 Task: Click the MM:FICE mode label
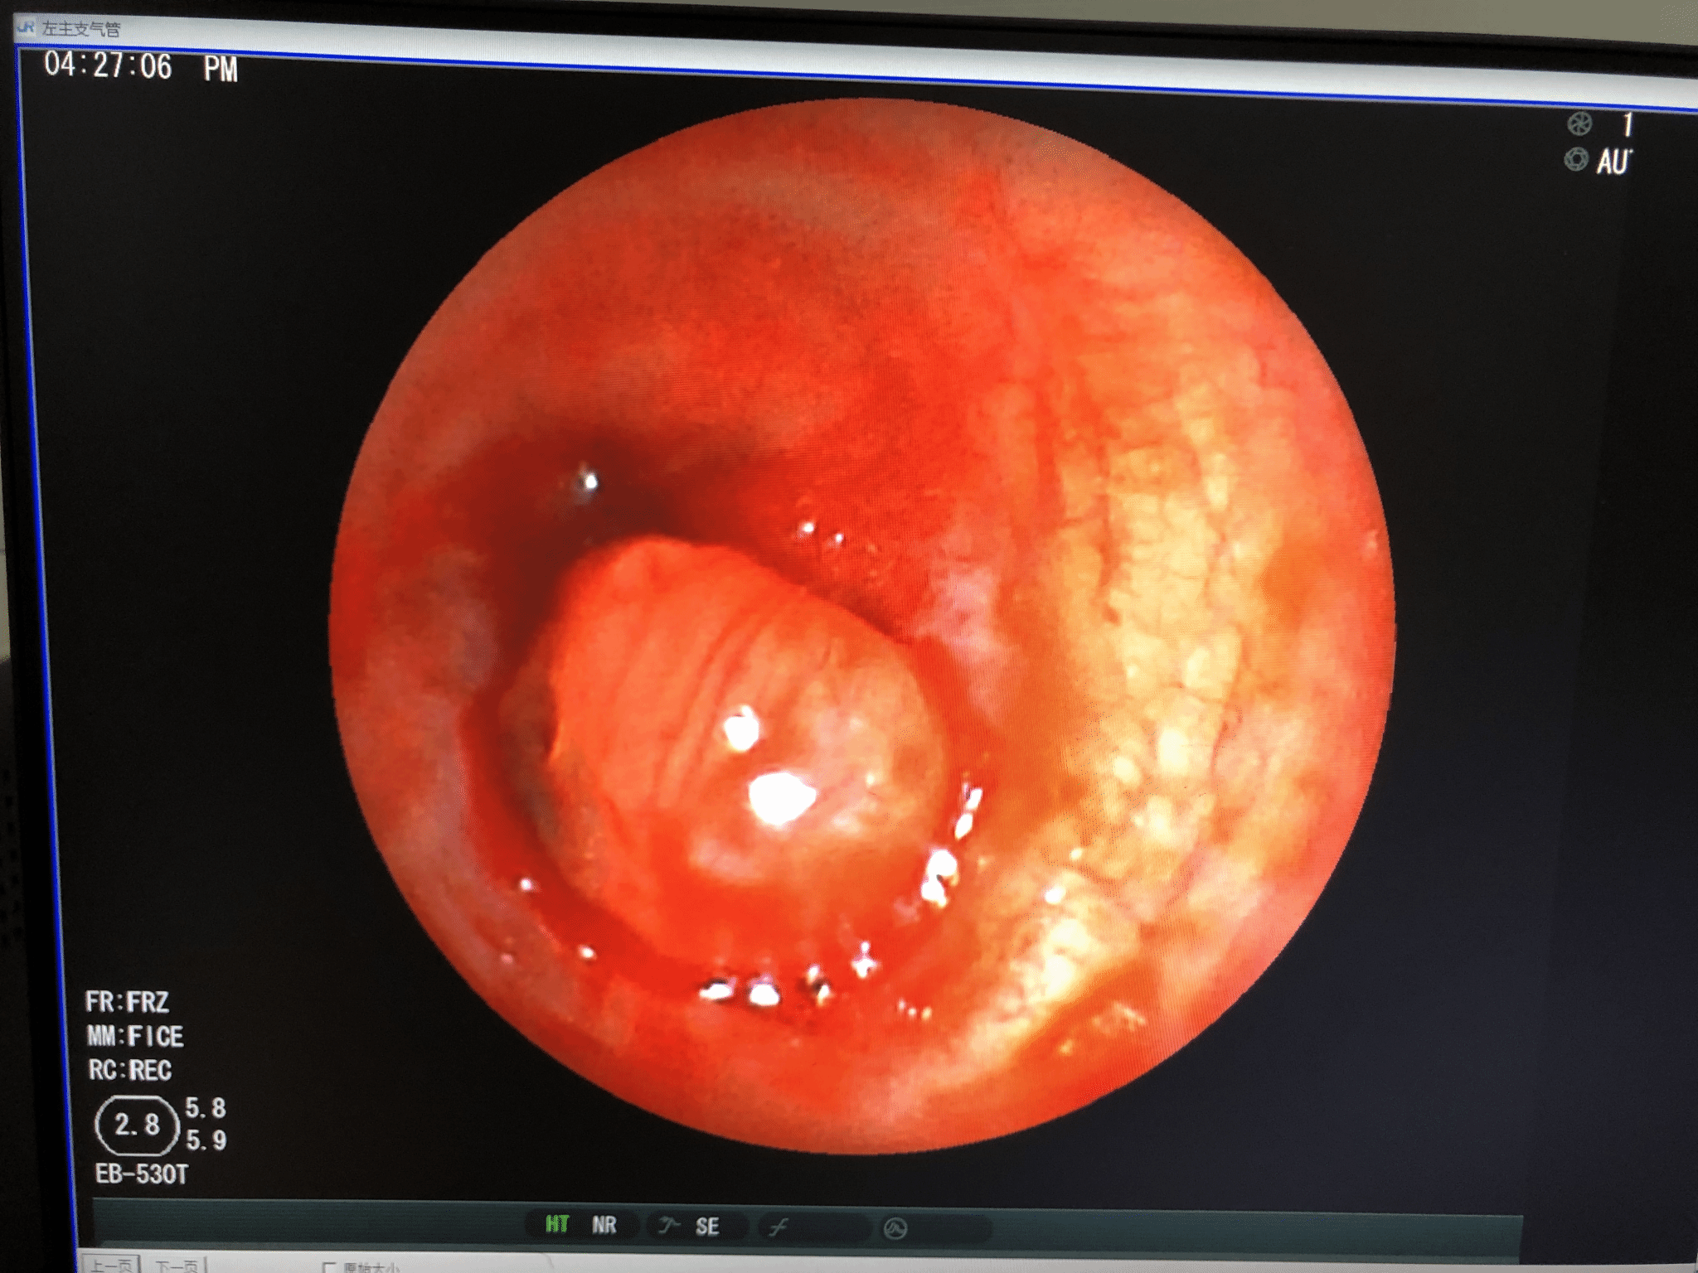135,1036
